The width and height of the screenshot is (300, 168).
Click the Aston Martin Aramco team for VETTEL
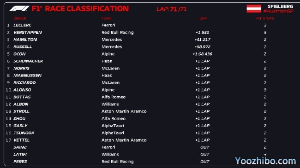(x=124, y=140)
